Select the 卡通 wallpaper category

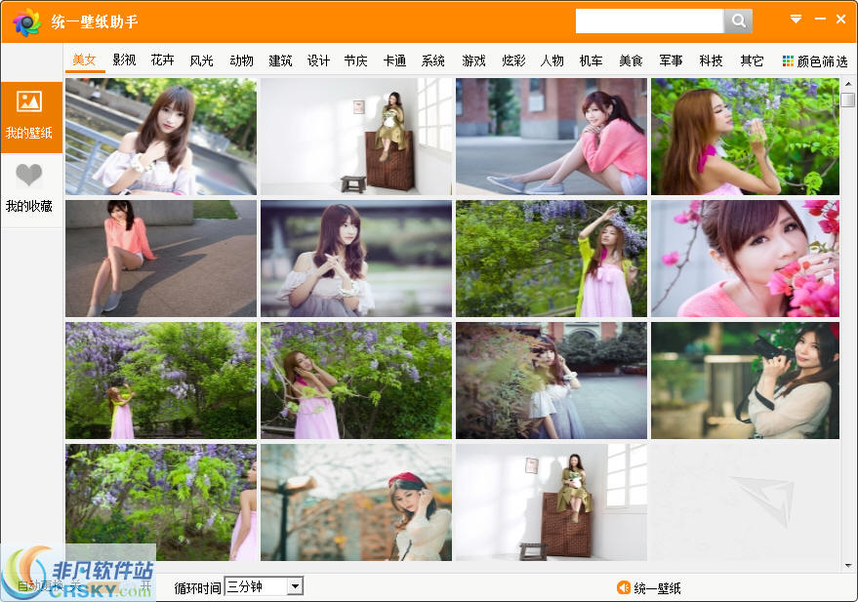pyautogui.click(x=394, y=60)
